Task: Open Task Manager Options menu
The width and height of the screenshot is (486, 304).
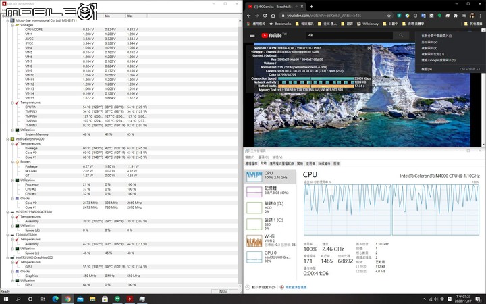Action: click(263, 157)
